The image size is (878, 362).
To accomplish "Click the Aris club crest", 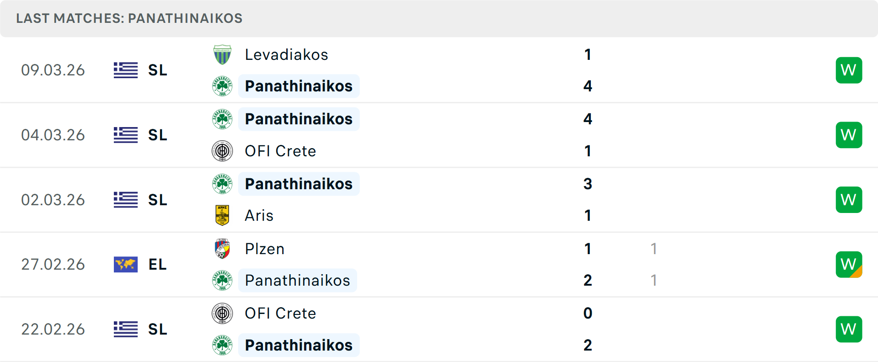I will tap(222, 215).
